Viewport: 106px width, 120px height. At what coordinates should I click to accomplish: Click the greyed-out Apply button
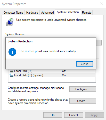(94, 115)
